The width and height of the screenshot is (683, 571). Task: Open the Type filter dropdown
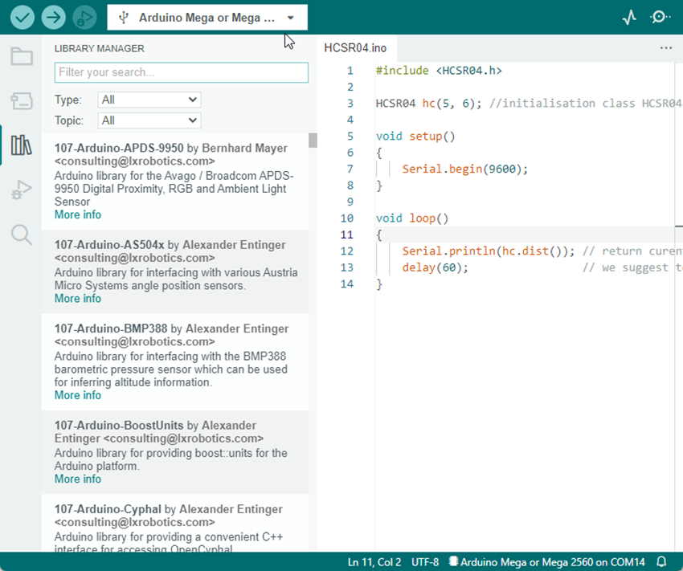click(149, 100)
